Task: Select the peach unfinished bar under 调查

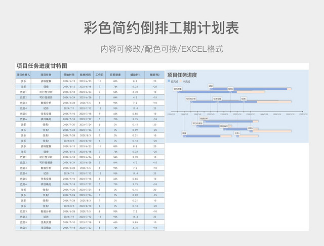Action: [226, 136]
